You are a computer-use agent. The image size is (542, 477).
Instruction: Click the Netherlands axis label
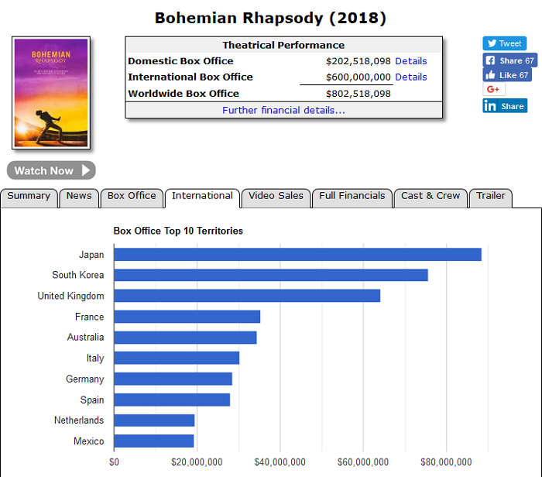point(79,420)
